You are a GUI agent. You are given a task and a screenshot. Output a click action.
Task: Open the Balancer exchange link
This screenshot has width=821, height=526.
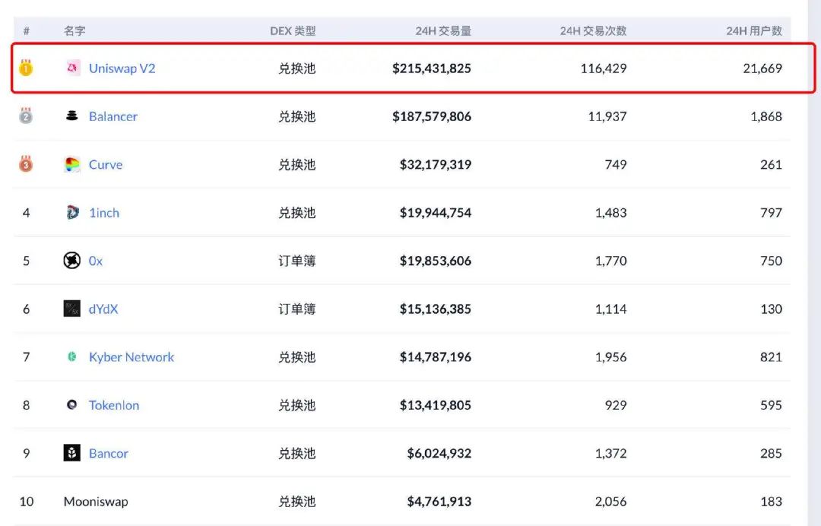coord(113,116)
